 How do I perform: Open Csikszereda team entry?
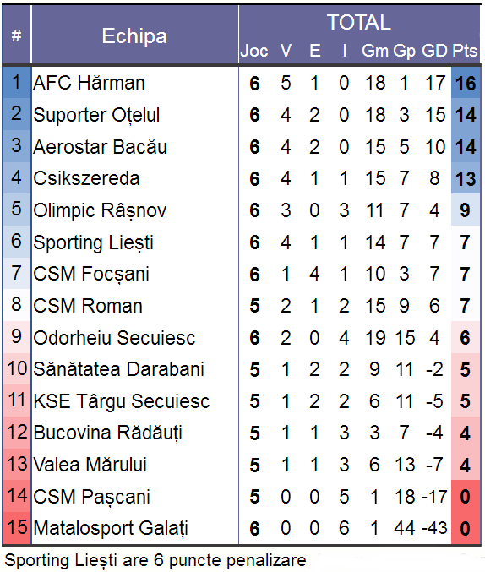86,178
